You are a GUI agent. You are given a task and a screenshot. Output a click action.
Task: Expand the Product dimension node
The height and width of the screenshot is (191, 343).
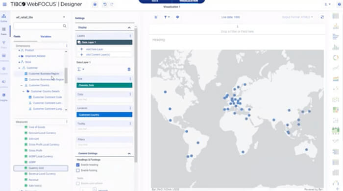pos(19,50)
